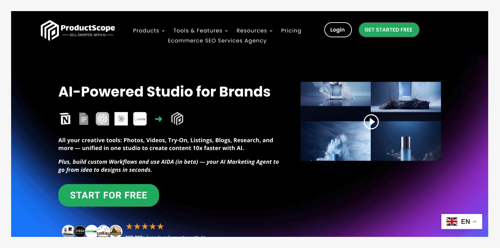The height and width of the screenshot is (248, 500).
Task: Go to the Pricing page
Action: tap(291, 31)
